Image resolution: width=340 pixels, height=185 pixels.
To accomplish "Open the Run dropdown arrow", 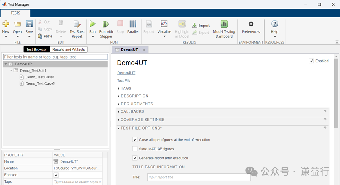I will 93,37.
